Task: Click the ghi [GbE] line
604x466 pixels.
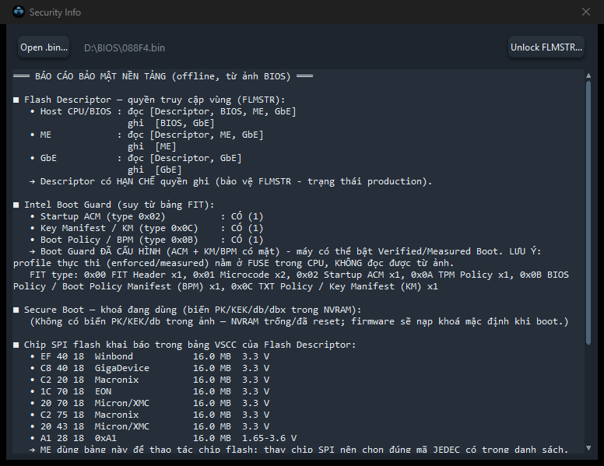Action: tap(154, 170)
